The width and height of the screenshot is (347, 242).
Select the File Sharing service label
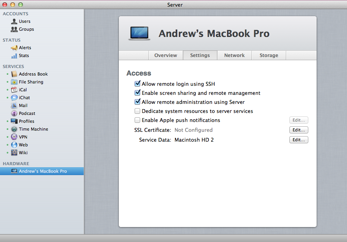click(31, 82)
